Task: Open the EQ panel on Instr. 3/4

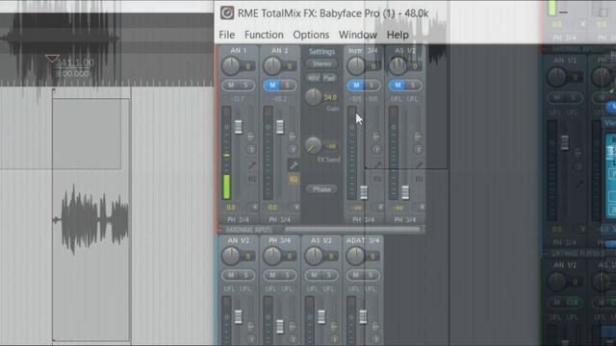Action: pyautogui.click(x=378, y=180)
